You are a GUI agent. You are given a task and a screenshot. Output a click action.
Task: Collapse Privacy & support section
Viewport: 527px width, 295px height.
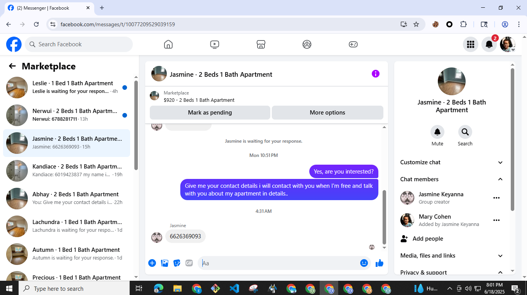click(x=452, y=272)
